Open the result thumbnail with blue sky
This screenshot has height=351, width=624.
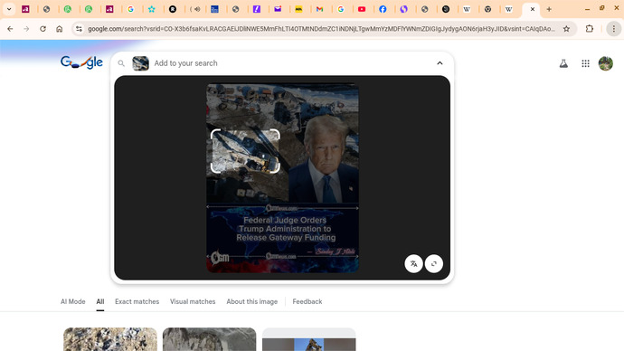pyautogui.click(x=308, y=339)
